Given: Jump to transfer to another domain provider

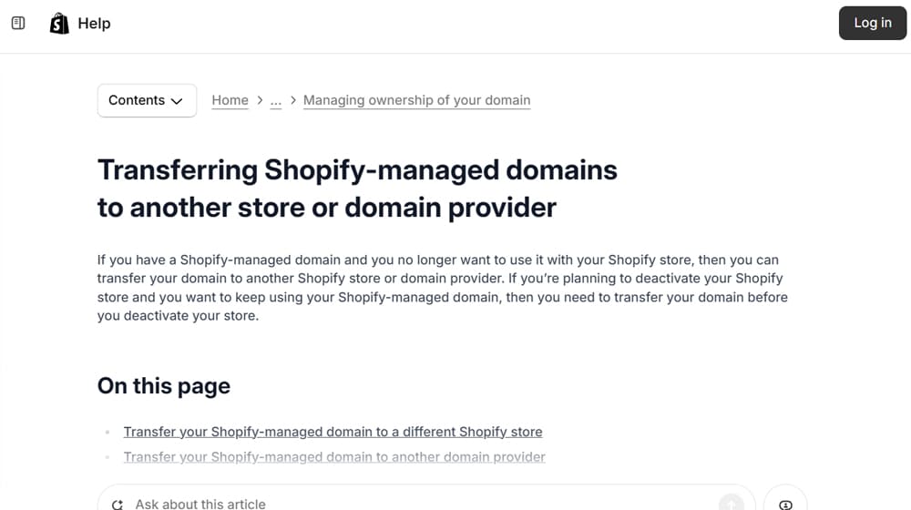Looking at the screenshot, I should pyautogui.click(x=334, y=456).
